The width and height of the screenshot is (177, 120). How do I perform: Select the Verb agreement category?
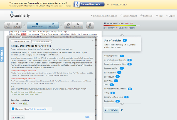tap(110, 72)
